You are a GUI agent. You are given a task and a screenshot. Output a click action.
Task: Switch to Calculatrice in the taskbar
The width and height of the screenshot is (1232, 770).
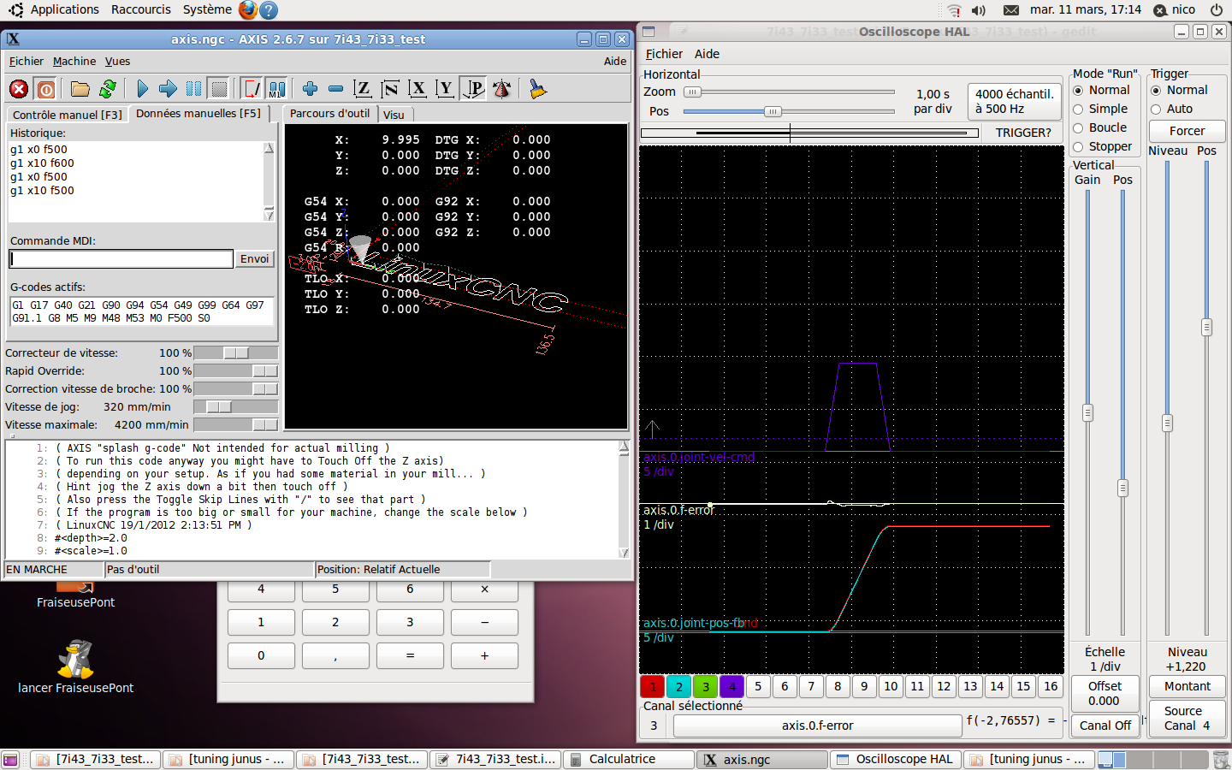pyautogui.click(x=630, y=760)
